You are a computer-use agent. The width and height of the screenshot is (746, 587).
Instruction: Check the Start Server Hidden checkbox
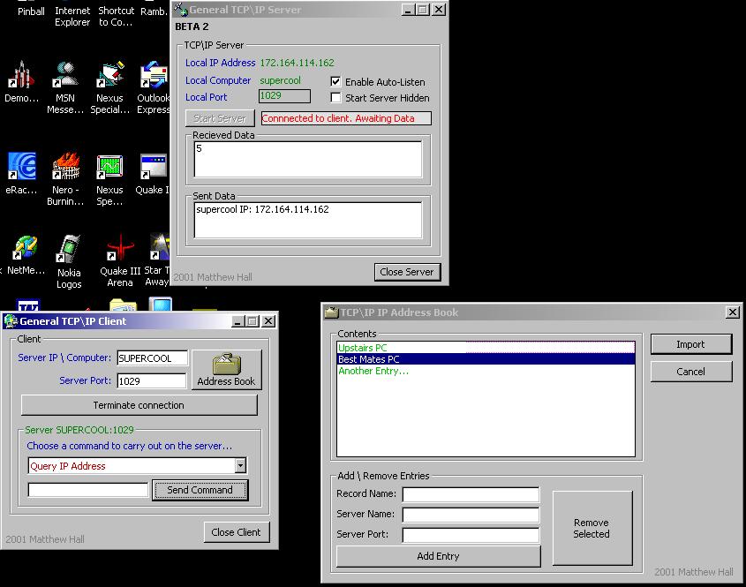point(335,98)
